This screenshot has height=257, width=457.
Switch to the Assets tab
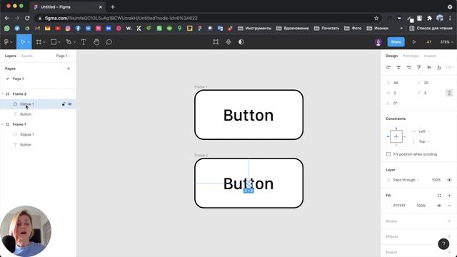[27, 56]
